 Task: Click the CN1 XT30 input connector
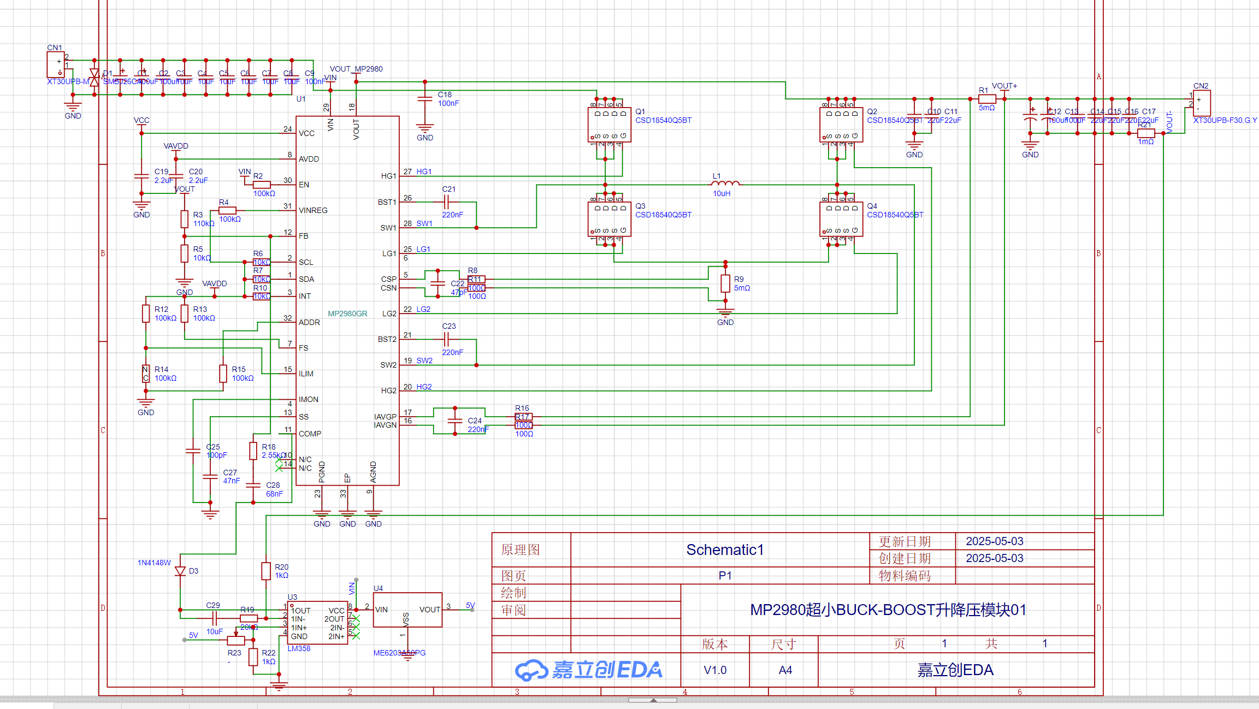(56, 64)
